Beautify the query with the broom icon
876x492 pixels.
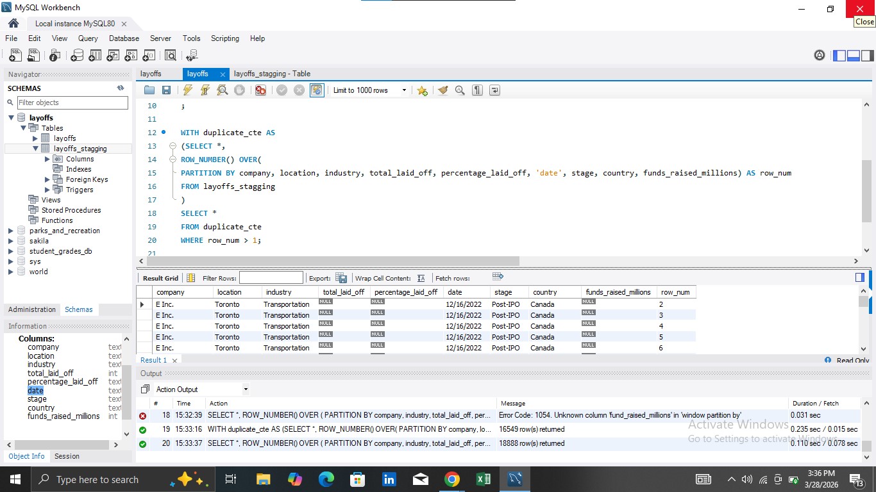pos(442,90)
